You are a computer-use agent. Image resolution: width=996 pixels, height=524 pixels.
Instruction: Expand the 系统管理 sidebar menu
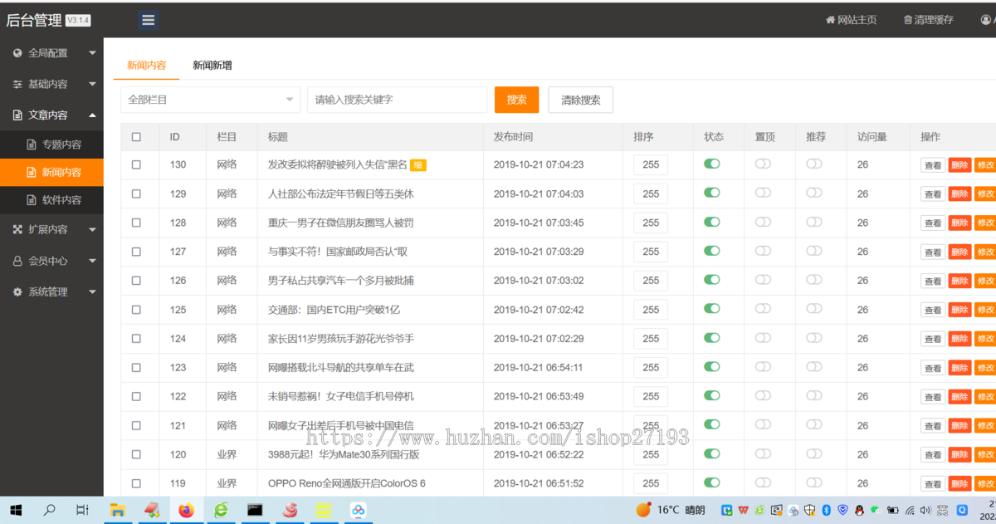click(51, 291)
